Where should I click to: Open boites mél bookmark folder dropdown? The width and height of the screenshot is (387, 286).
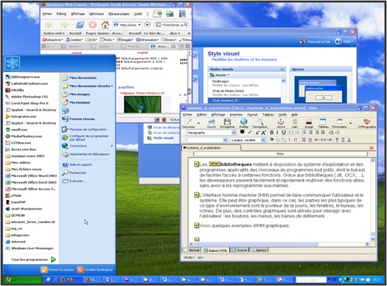(54, 33)
